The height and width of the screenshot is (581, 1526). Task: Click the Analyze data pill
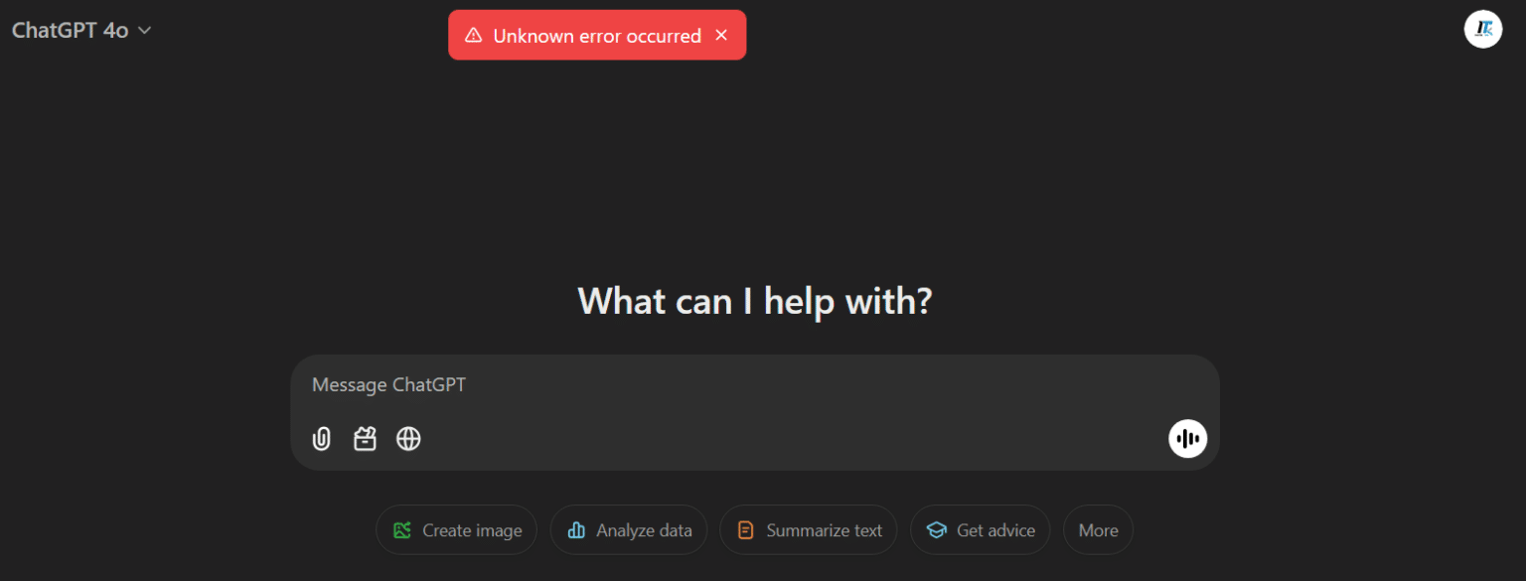point(628,529)
